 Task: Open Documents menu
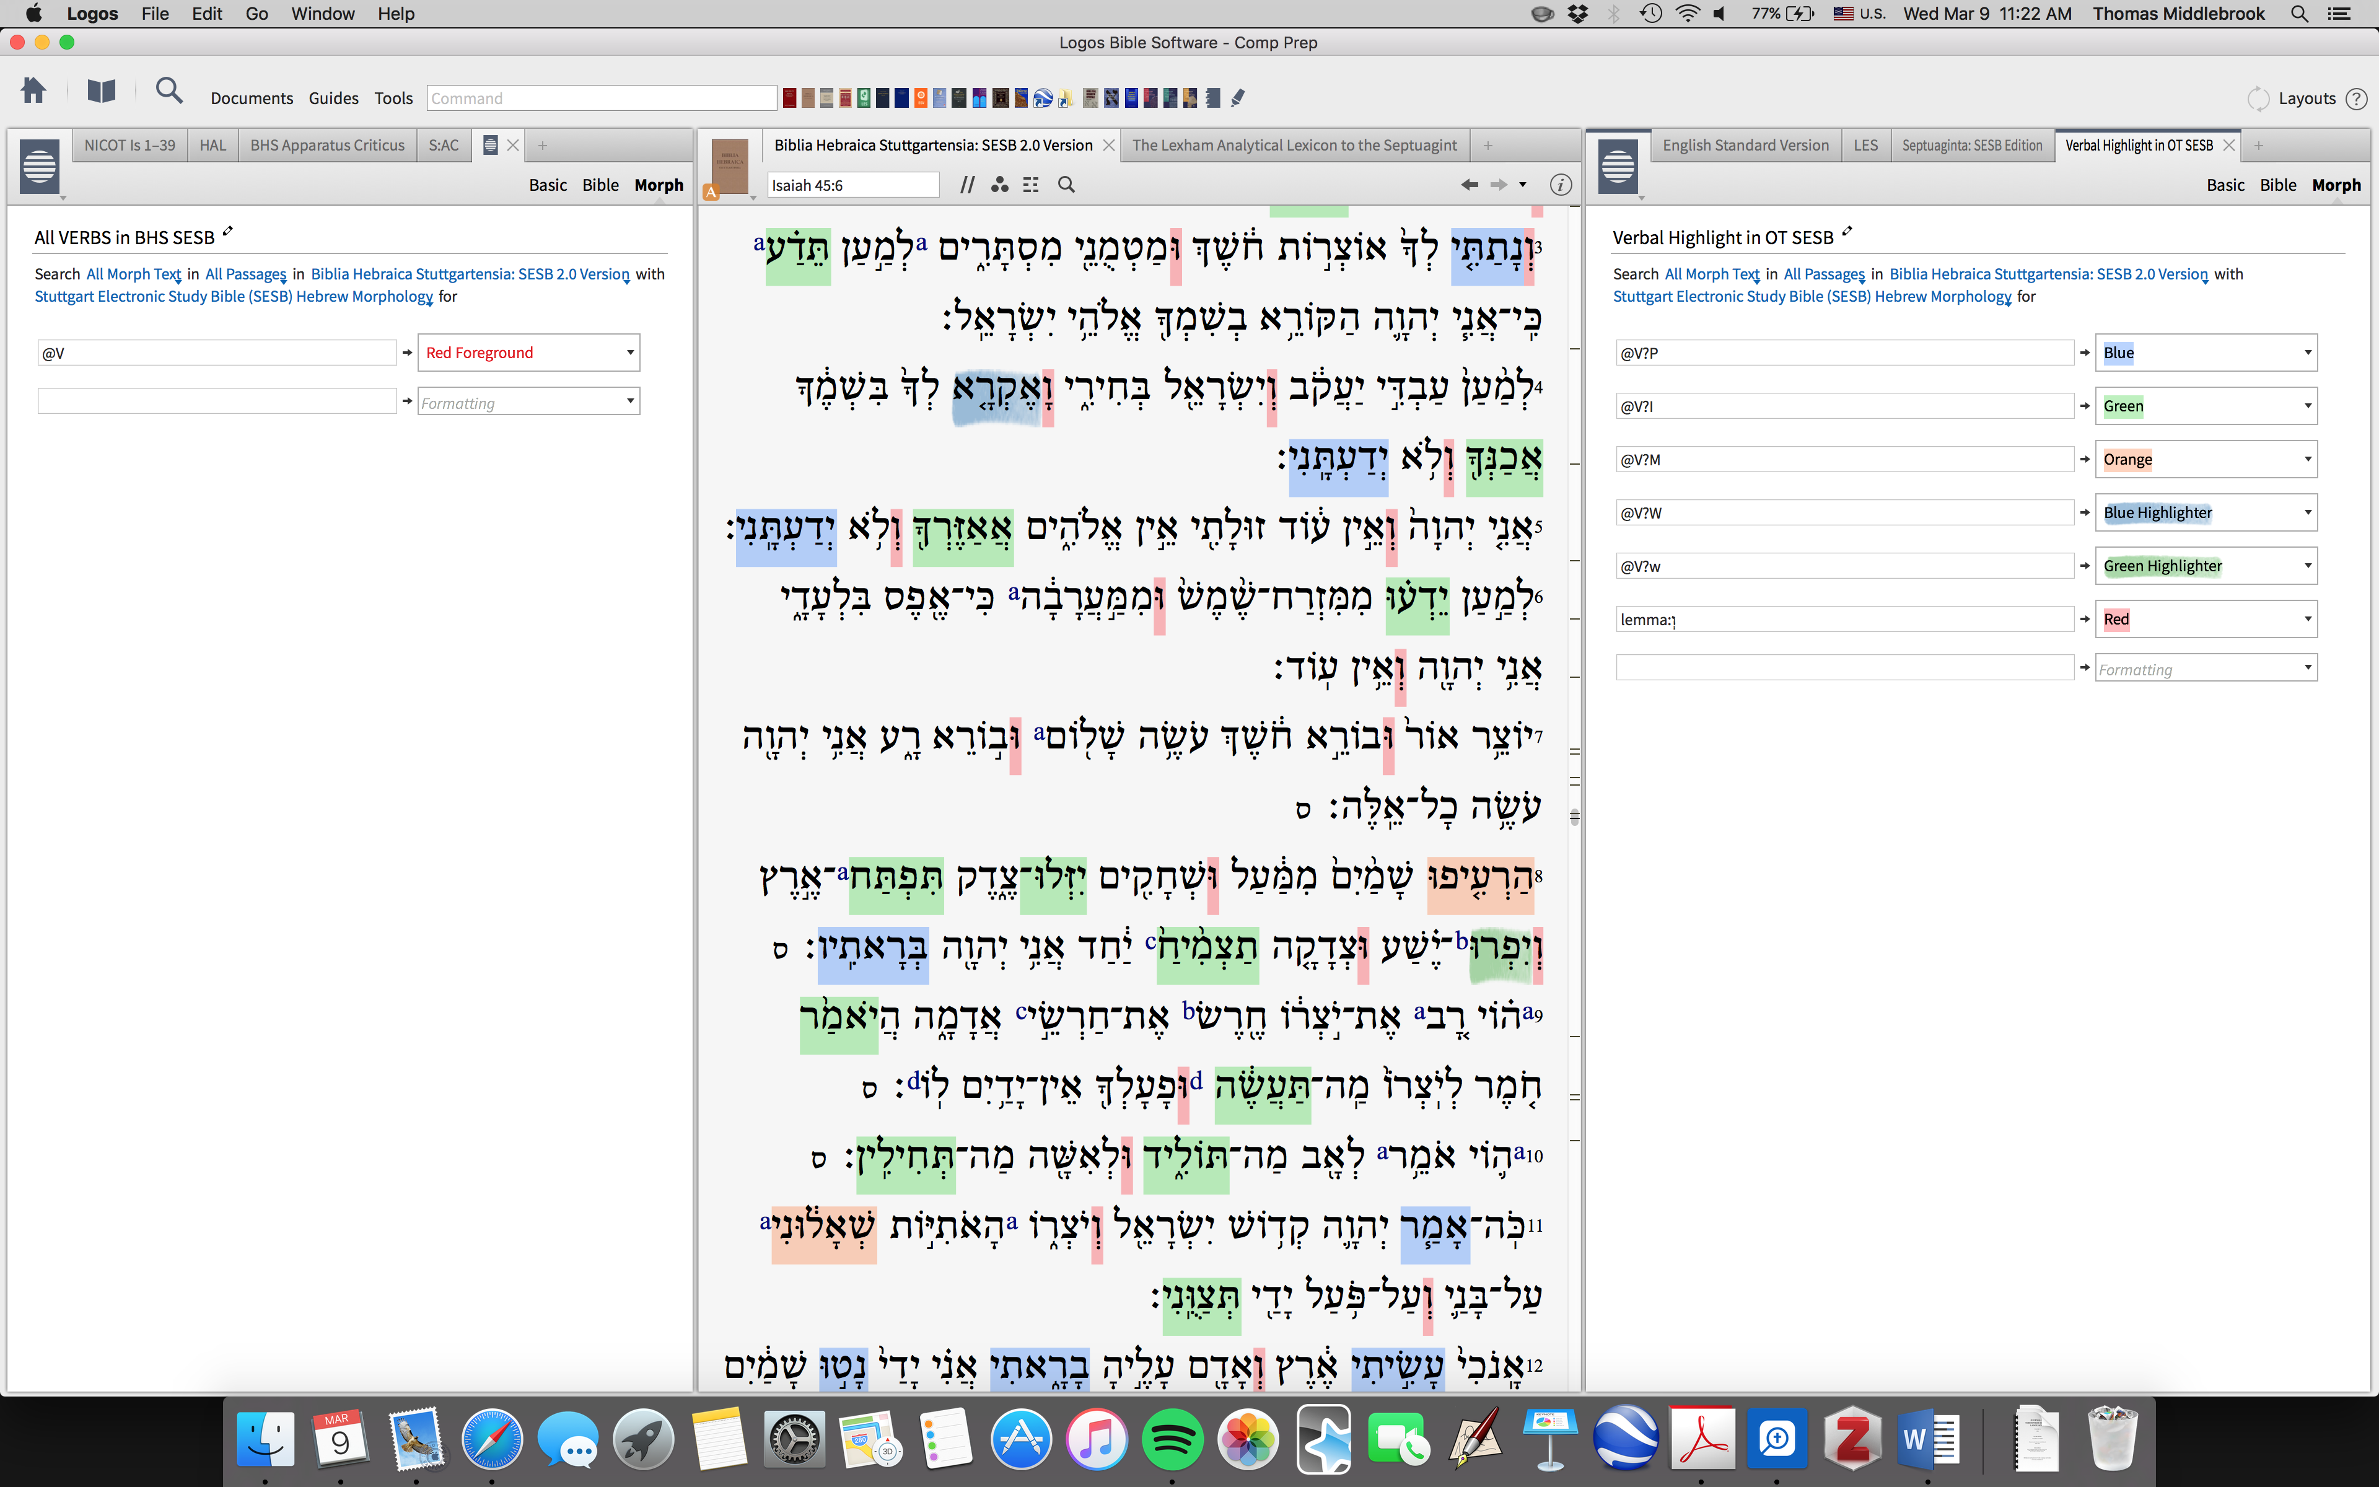click(252, 99)
